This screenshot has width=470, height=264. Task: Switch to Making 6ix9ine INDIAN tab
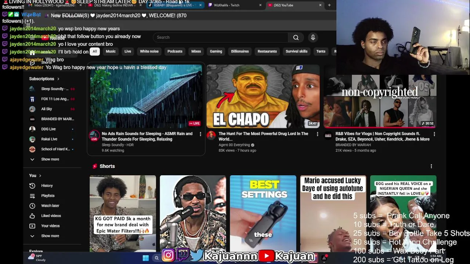114,5
